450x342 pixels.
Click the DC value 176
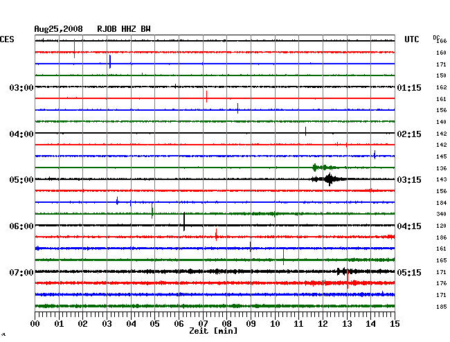[x=441, y=283]
